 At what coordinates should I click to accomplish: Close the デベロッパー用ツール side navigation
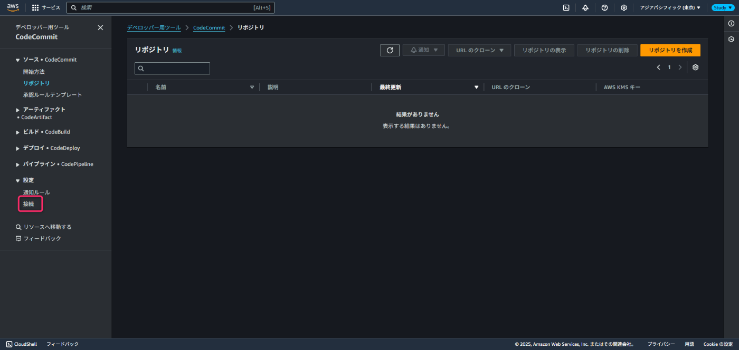100,27
